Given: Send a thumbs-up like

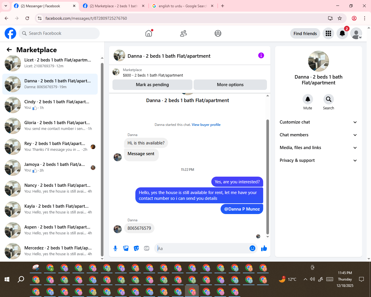Looking at the screenshot, I should tap(264, 248).
